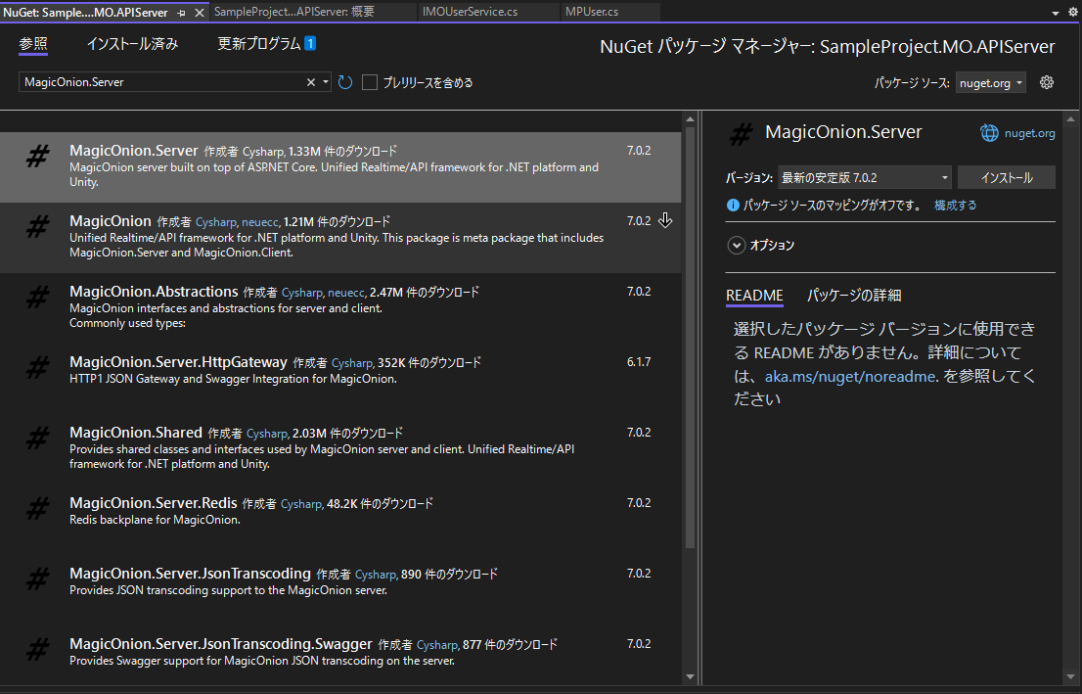The image size is (1082, 694).
Task: Click in the package search input field
Action: click(162, 82)
